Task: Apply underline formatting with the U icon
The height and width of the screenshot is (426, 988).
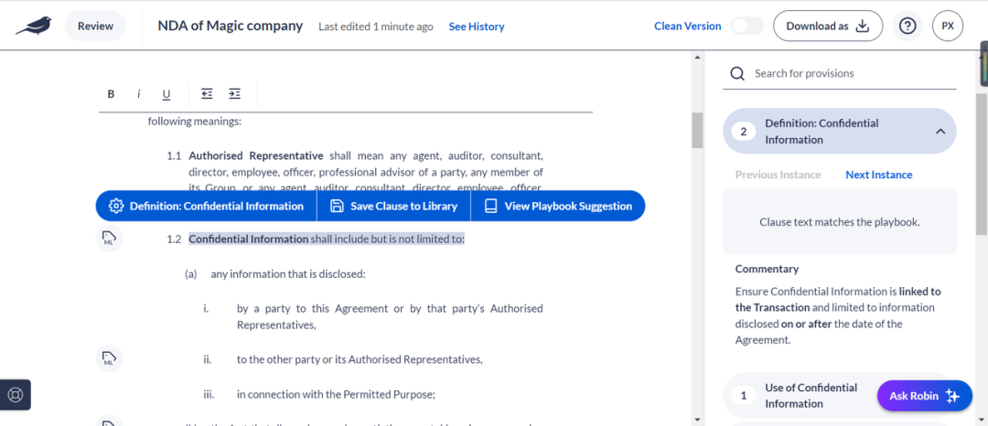Action: (166, 94)
